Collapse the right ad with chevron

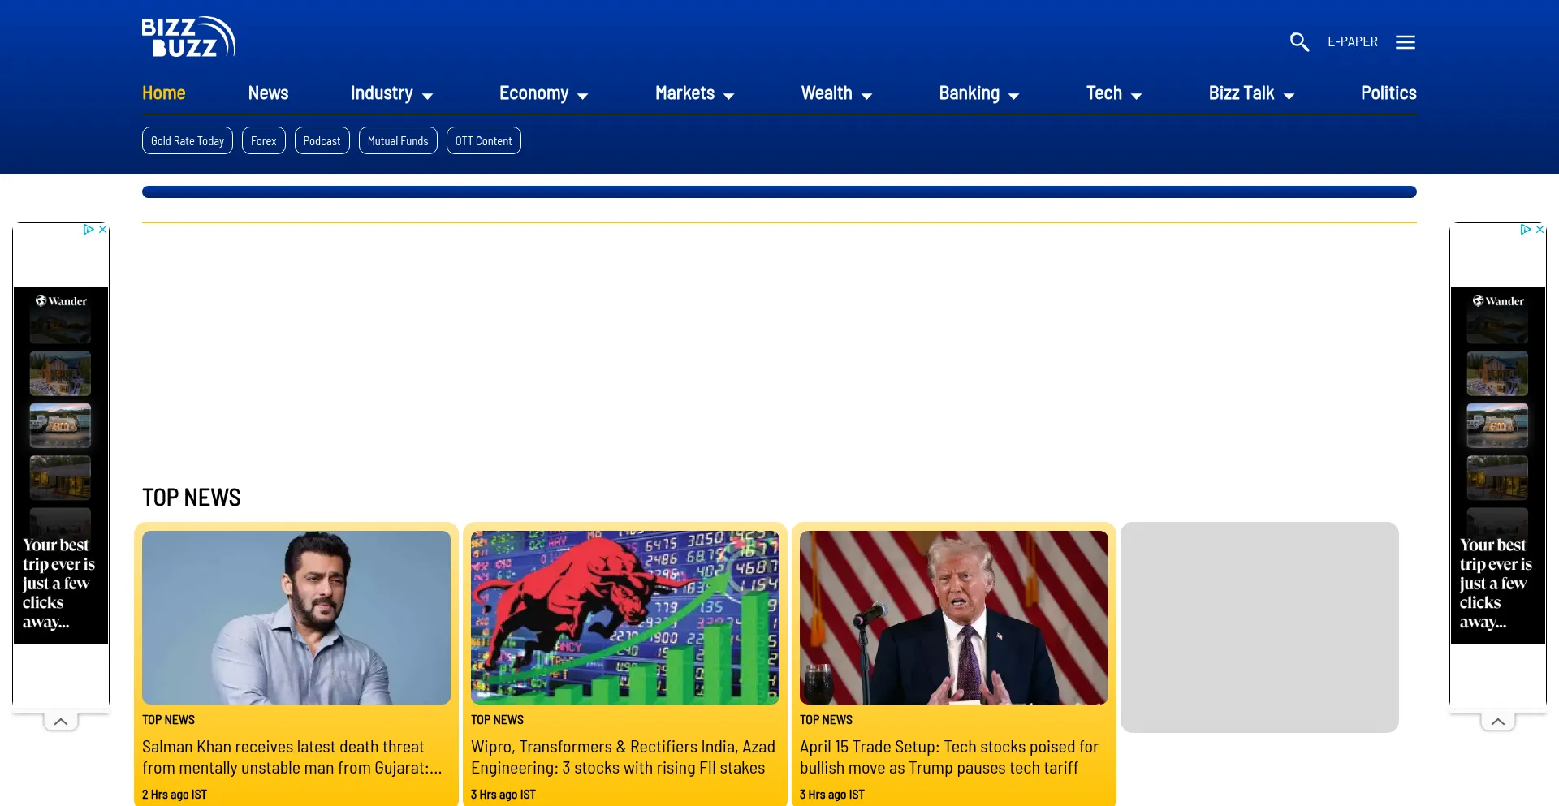[1498, 721]
